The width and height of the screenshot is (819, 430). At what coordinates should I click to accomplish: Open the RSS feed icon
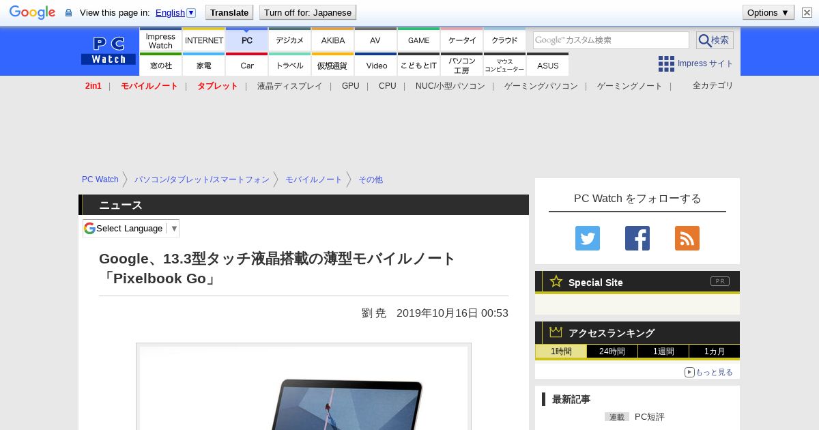(x=687, y=238)
